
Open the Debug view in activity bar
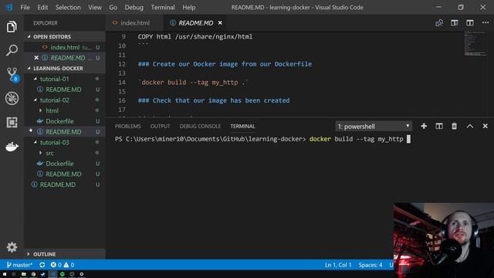tap(12, 98)
